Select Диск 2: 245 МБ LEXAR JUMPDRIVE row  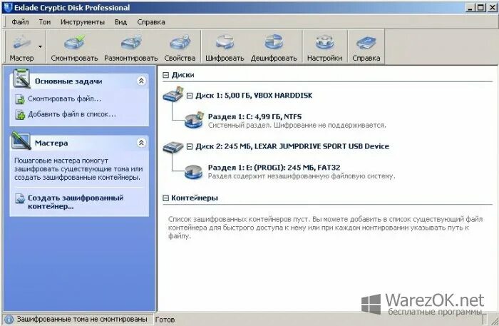(x=292, y=146)
